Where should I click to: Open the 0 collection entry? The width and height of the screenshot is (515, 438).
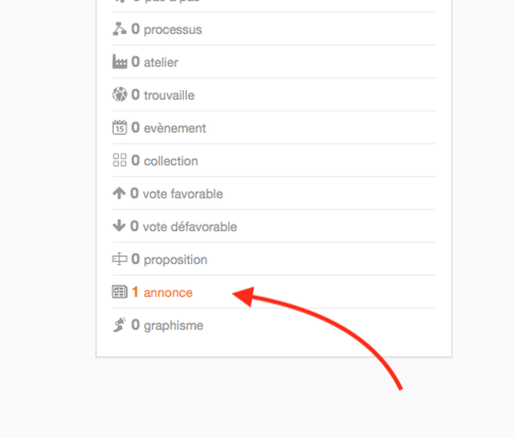tap(164, 160)
